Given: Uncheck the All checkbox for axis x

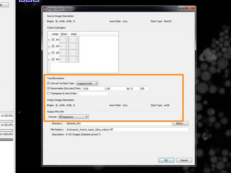Looking at the screenshot, I should 53,53.
